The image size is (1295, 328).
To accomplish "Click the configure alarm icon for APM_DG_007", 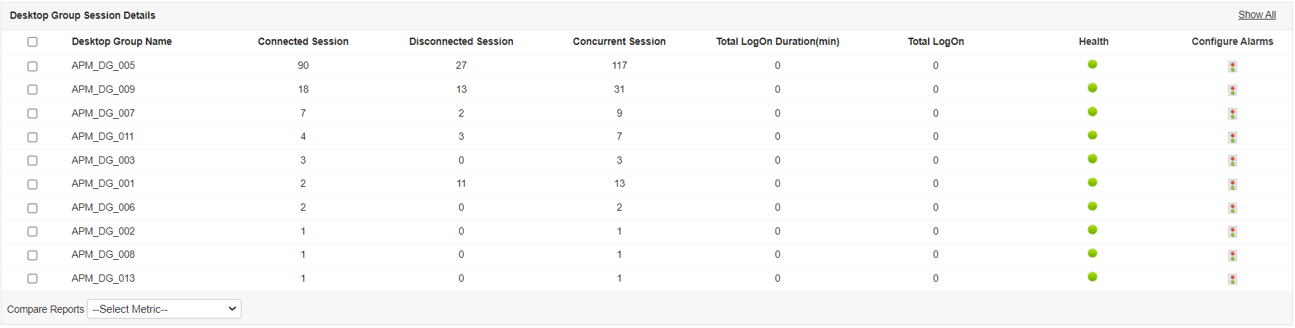I will tap(1232, 114).
